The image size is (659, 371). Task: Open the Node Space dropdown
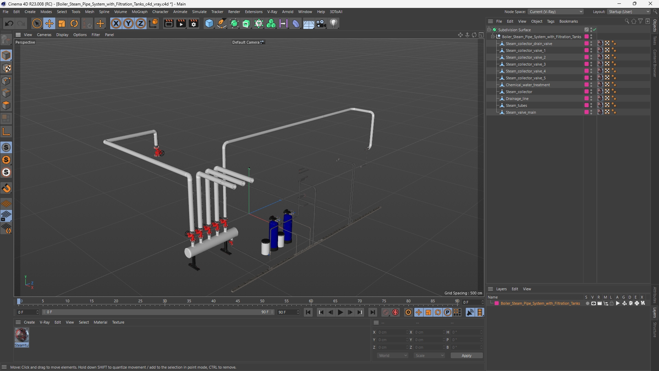[555, 12]
